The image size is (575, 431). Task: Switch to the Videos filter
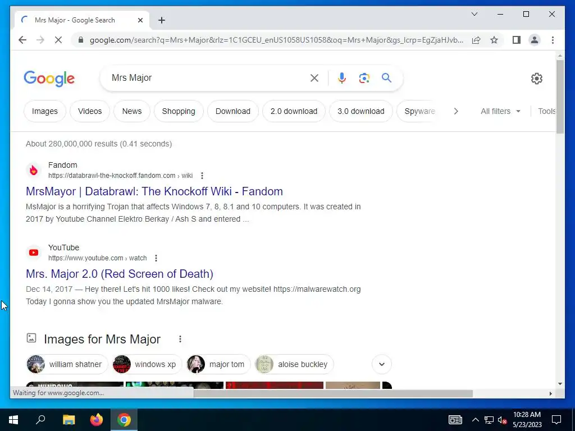pos(90,111)
